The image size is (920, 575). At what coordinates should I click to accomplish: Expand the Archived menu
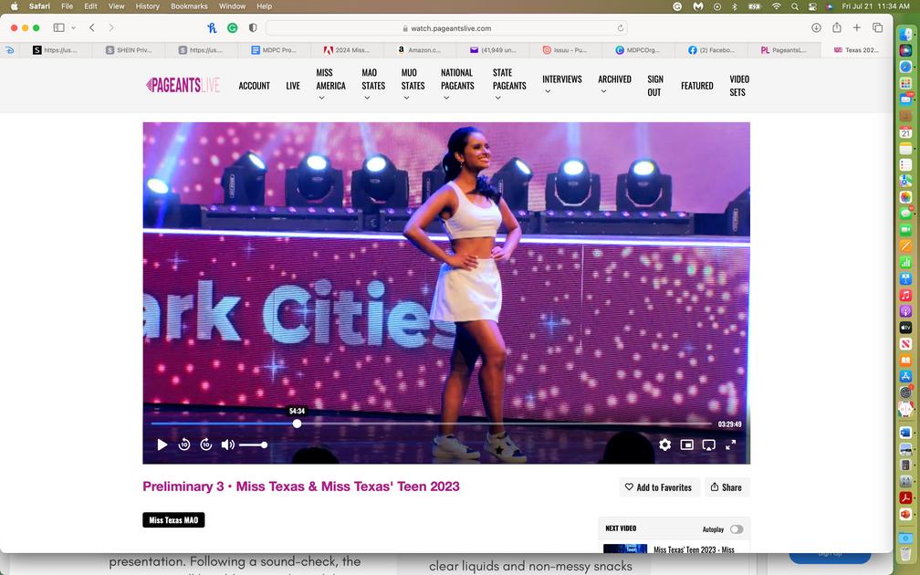[x=614, y=85]
